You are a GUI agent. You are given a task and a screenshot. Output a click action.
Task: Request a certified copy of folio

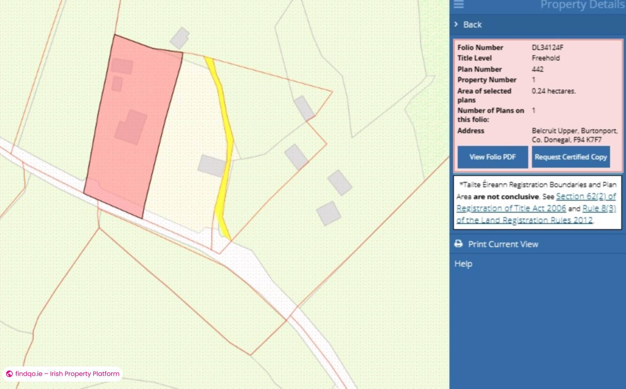[x=571, y=157]
